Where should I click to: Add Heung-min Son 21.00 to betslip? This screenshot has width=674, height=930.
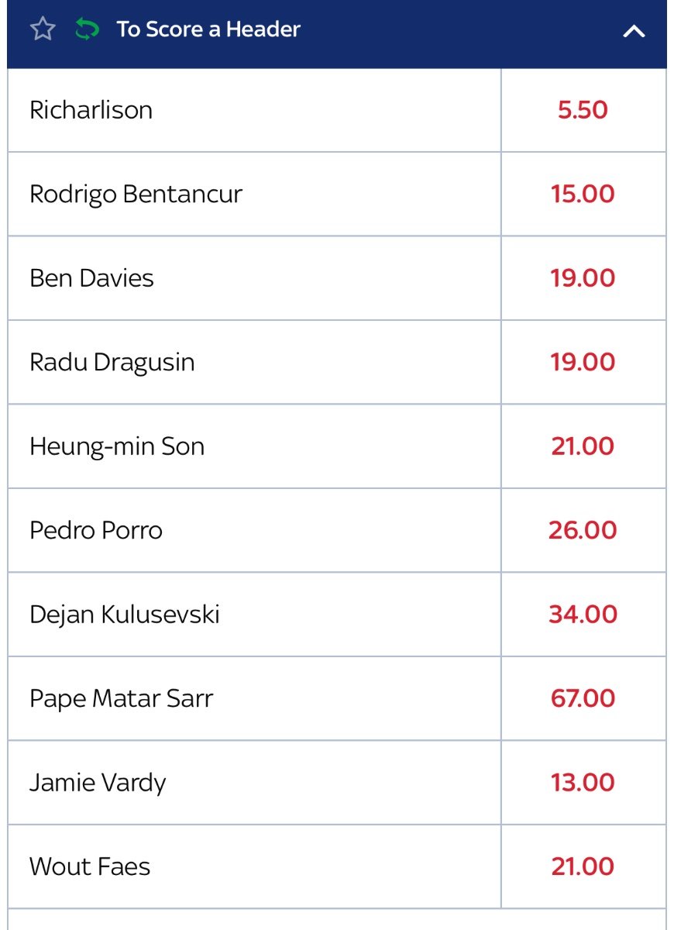tap(583, 446)
